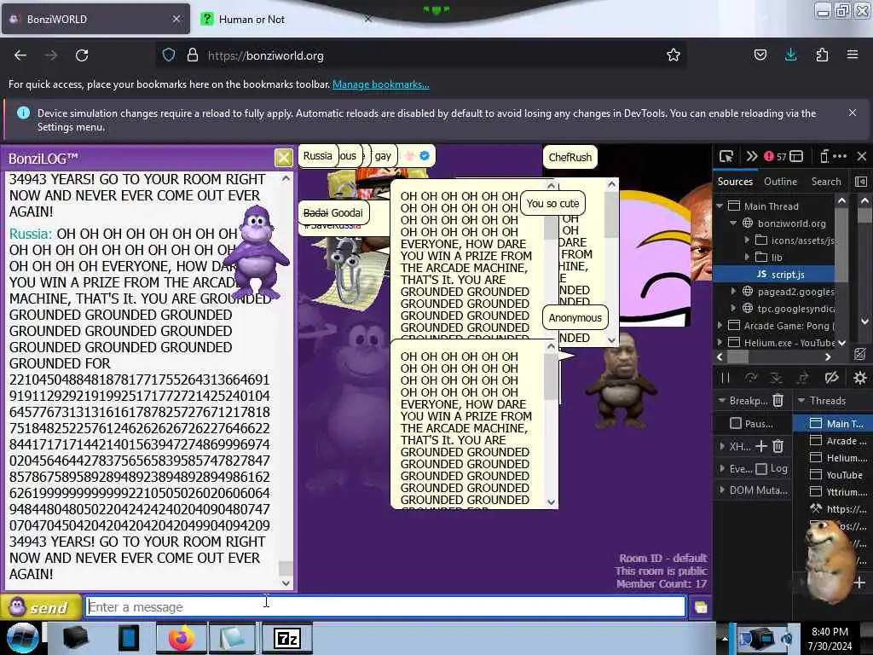Image resolution: width=873 pixels, height=655 pixels.
Task: Open the Manage bookmarks link
Action: tap(381, 84)
